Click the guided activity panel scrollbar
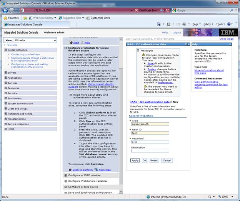 click(121, 116)
